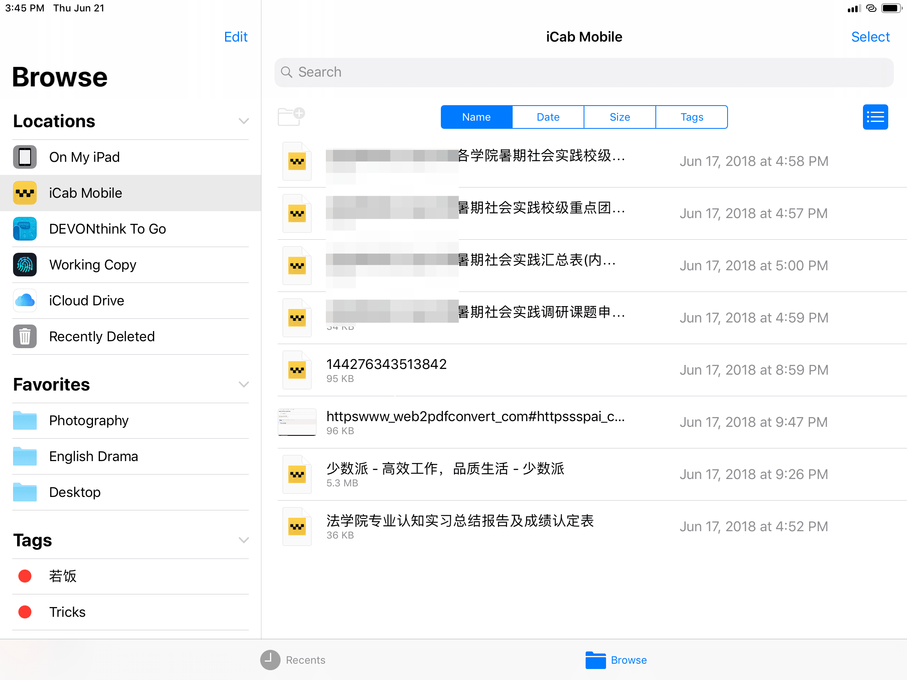Sort files by Tags segment

(x=691, y=117)
